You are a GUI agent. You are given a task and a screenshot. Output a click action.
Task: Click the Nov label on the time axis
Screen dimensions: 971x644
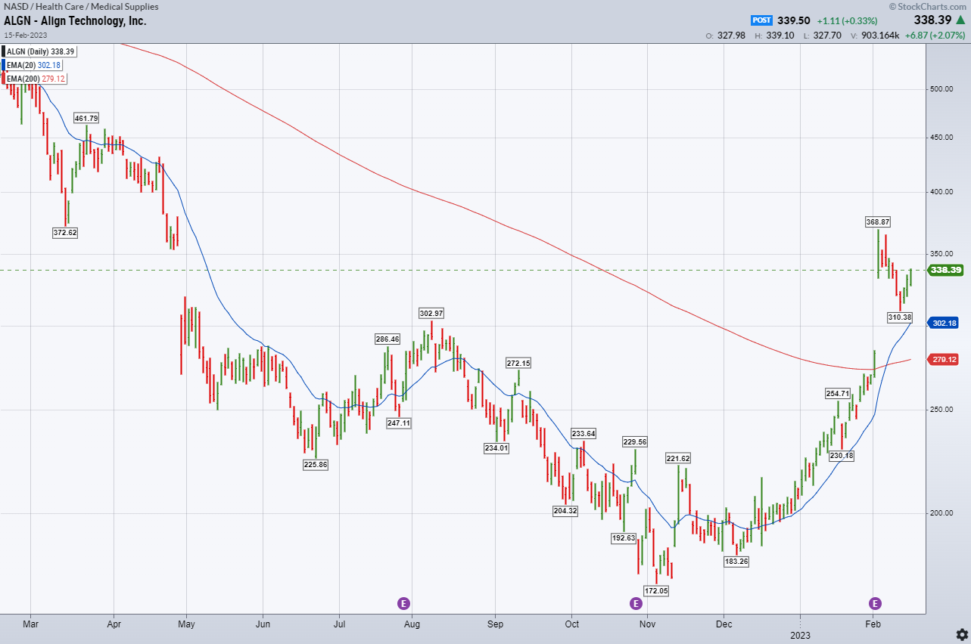(x=646, y=624)
